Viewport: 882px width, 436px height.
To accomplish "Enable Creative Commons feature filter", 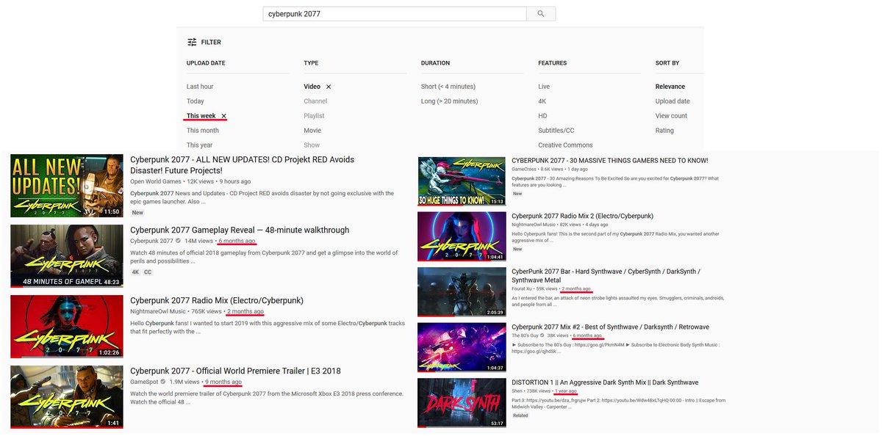I will coord(565,145).
